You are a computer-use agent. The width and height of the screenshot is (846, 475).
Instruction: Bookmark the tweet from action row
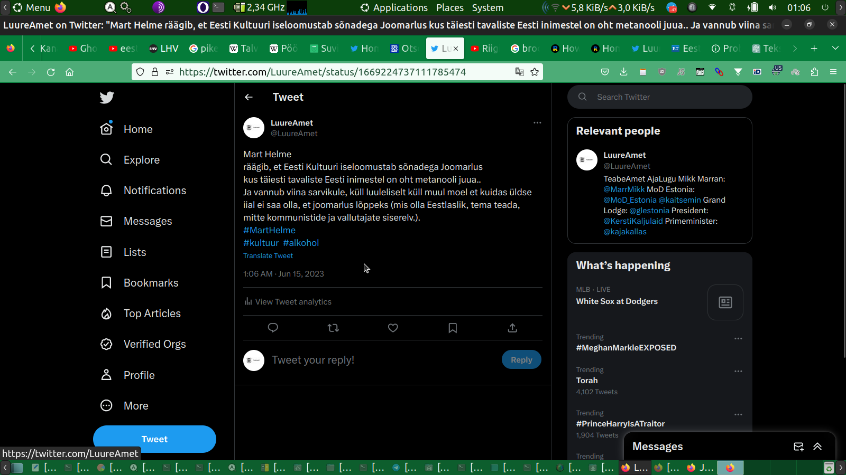453,328
